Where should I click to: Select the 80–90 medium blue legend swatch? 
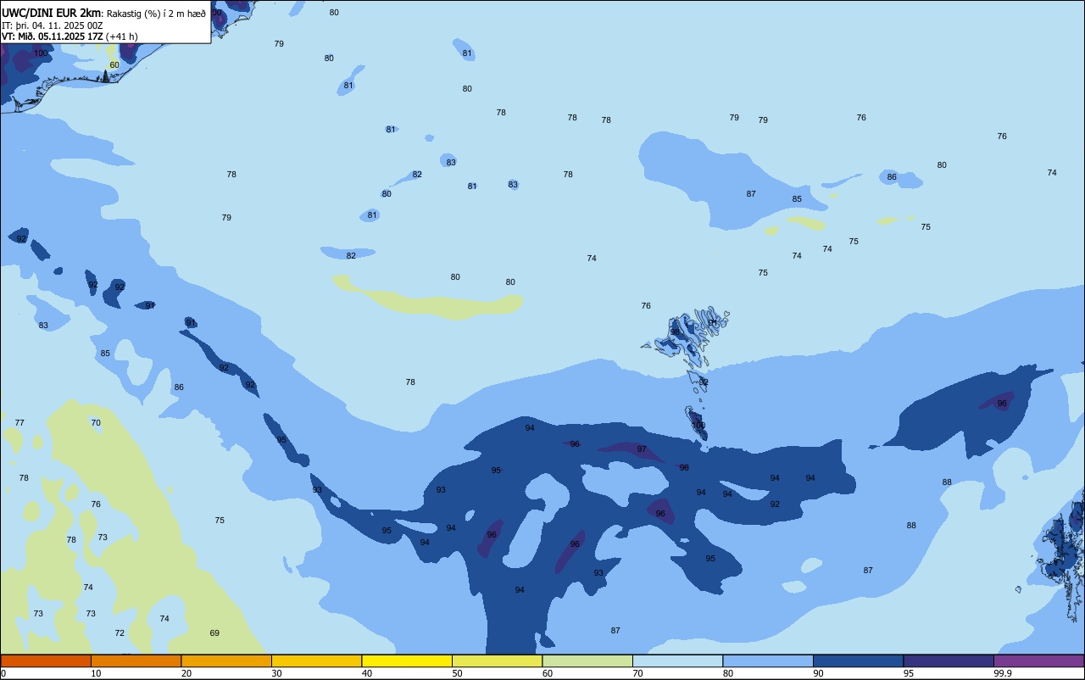pos(768,660)
